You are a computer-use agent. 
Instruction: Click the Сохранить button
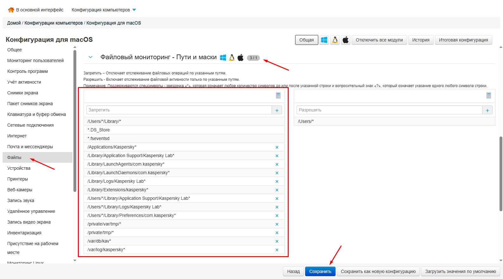[x=320, y=271]
